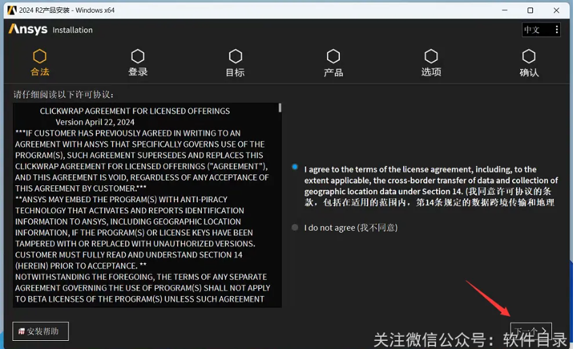Screen dimensions: 575x349
Task: Click the 产品 step hexagon icon
Action: [333, 56]
